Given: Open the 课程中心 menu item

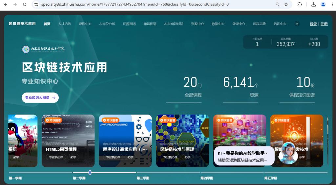Looking at the screenshot, I should pyautogui.click(x=85, y=24).
